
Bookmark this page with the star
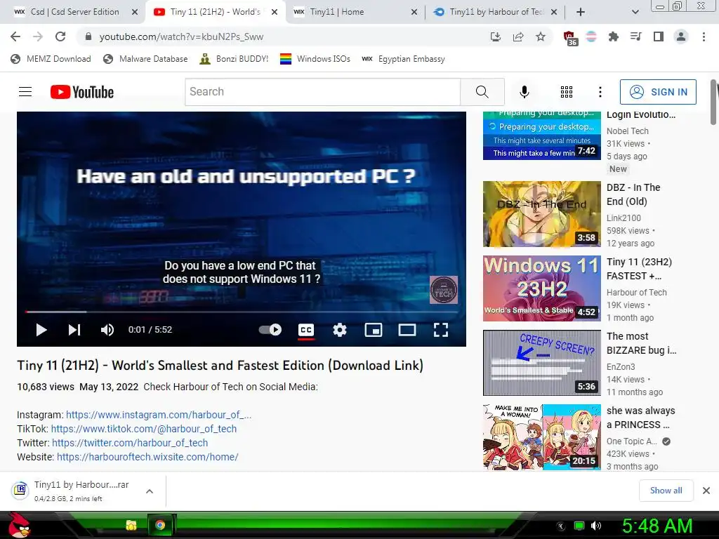[x=541, y=36]
